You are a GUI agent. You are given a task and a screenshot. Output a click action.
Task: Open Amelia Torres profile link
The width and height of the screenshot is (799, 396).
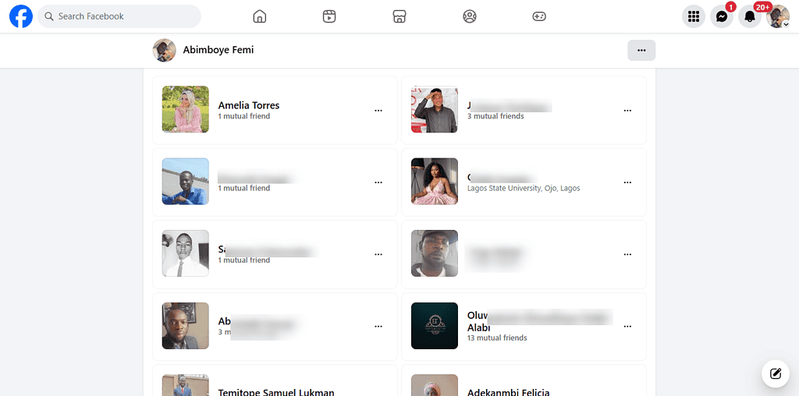[x=249, y=105]
